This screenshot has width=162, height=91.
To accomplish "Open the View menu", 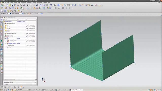I will [8, 2].
